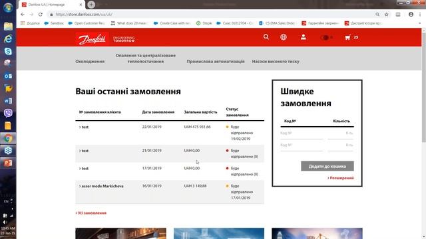This screenshot has height=239, width=426.
Task: Click the Дата замовлення column header
Action: click(x=158, y=112)
